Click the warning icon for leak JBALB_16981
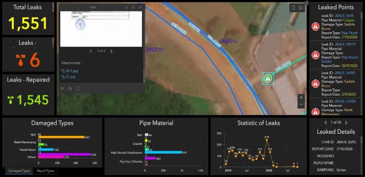 point(316,84)
